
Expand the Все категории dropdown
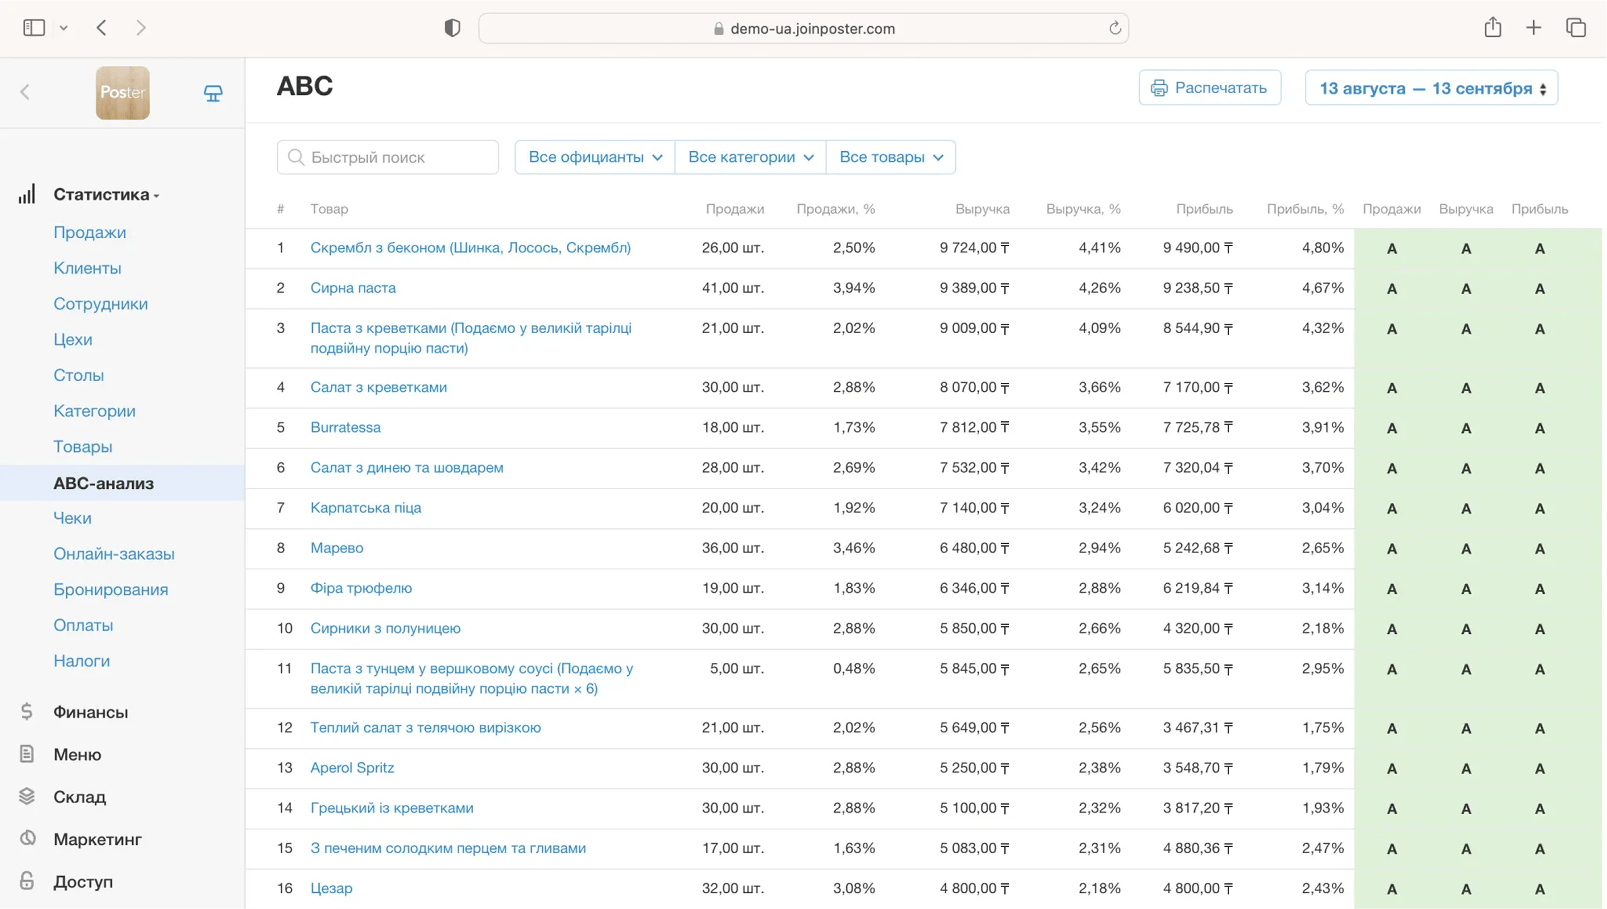(750, 157)
